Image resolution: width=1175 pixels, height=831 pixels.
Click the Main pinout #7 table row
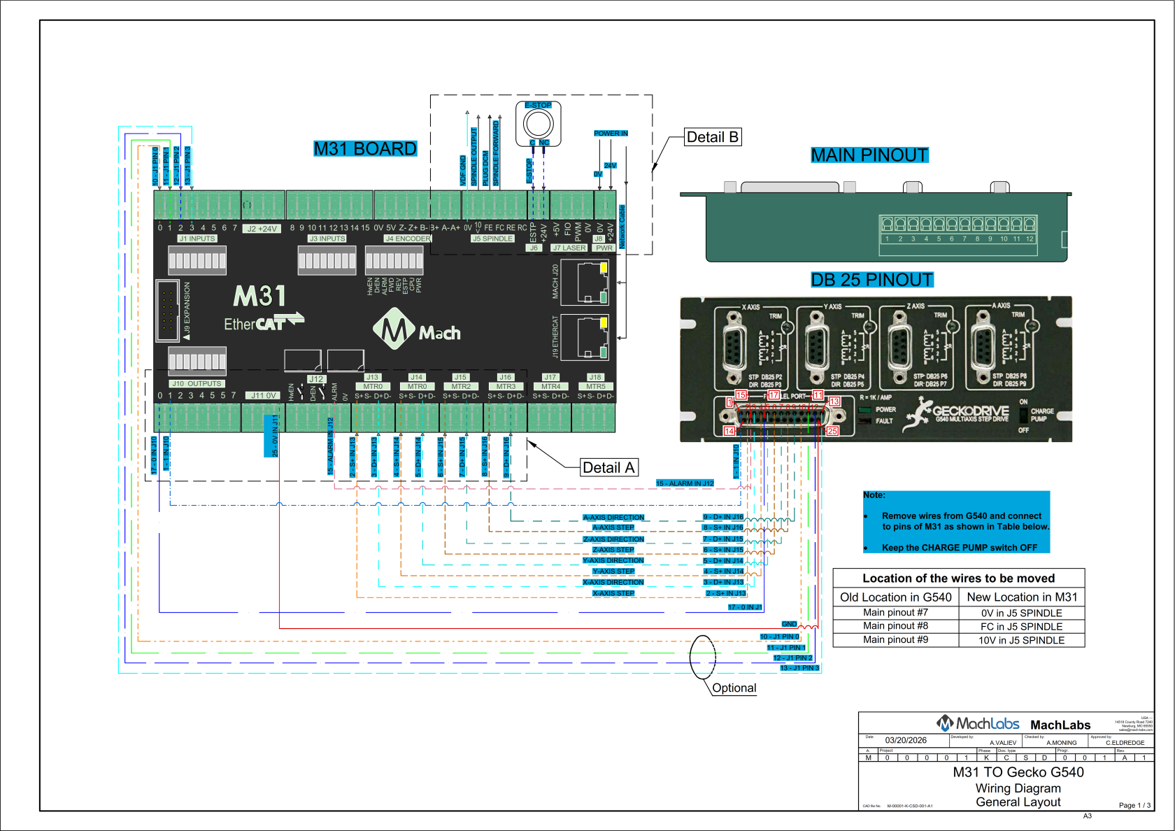pyautogui.click(x=895, y=612)
